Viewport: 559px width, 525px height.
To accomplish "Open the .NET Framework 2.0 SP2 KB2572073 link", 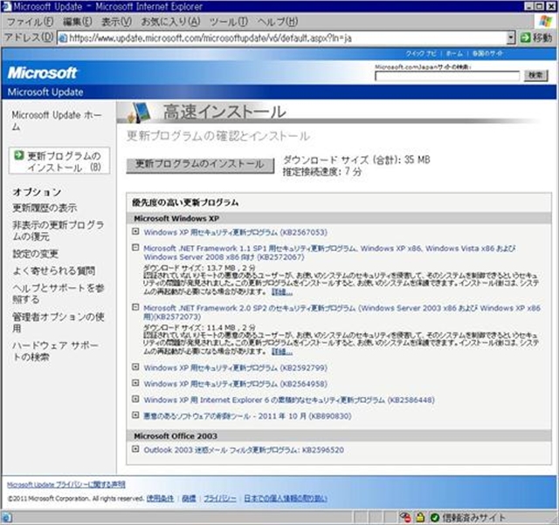I will [342, 312].
